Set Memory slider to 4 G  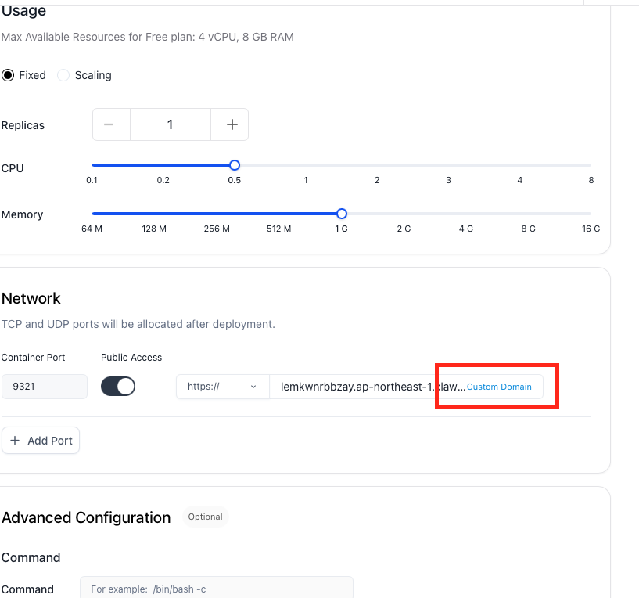pyautogui.click(x=466, y=214)
